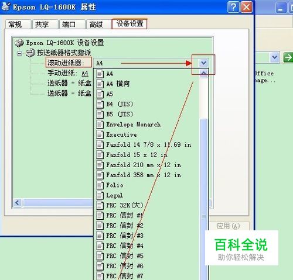The width and height of the screenshot is (293, 280).
Task: Switch to the 共享 tab
Action: tap(45, 25)
